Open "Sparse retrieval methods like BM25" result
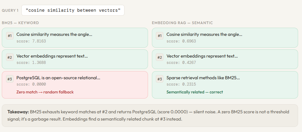This screenshot has height=132, width=302. point(203,78)
